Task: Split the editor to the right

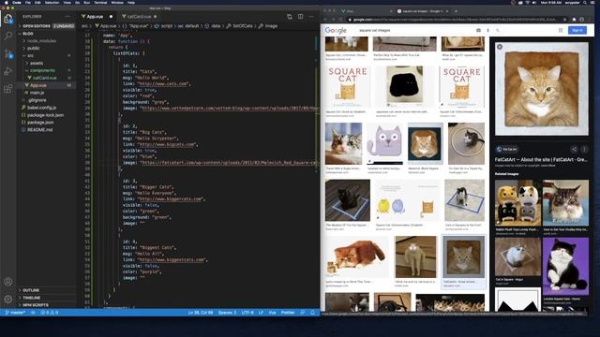Action: pyautogui.click(x=300, y=17)
